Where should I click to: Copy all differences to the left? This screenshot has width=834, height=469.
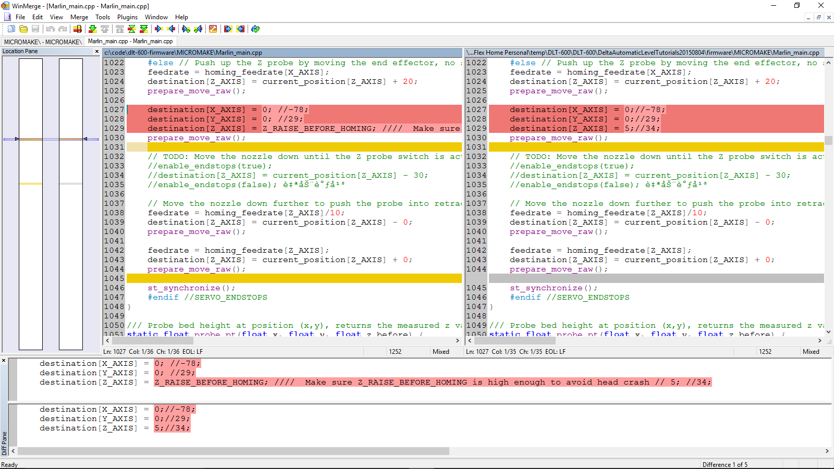(240, 29)
